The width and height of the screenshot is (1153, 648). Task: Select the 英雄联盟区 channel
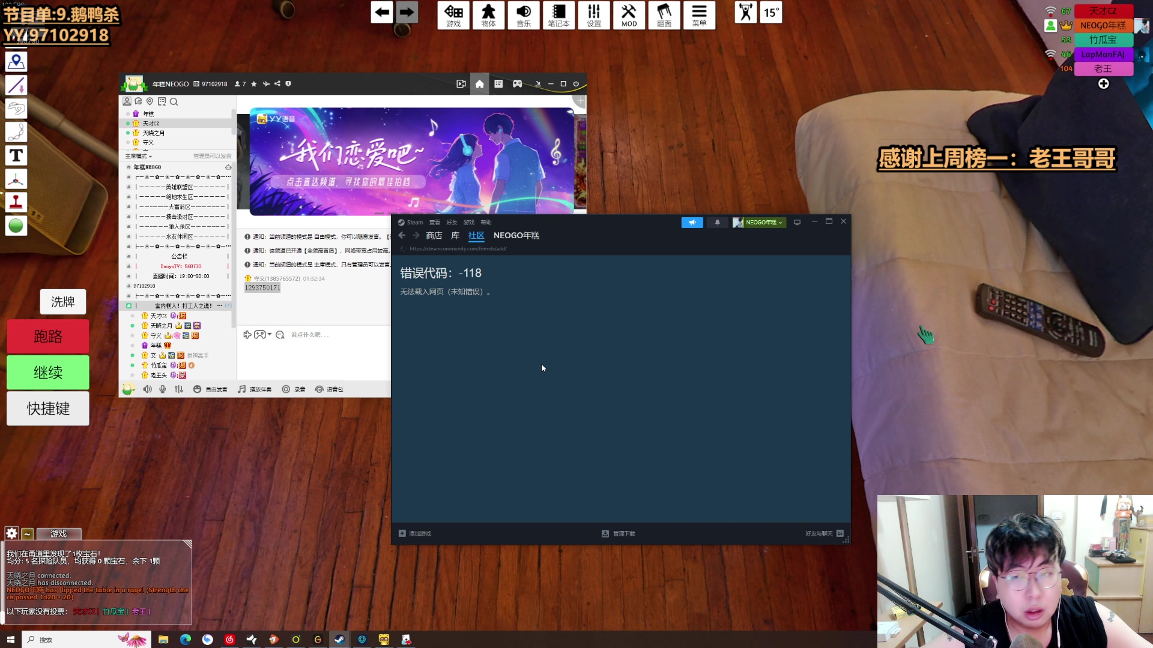tap(180, 187)
